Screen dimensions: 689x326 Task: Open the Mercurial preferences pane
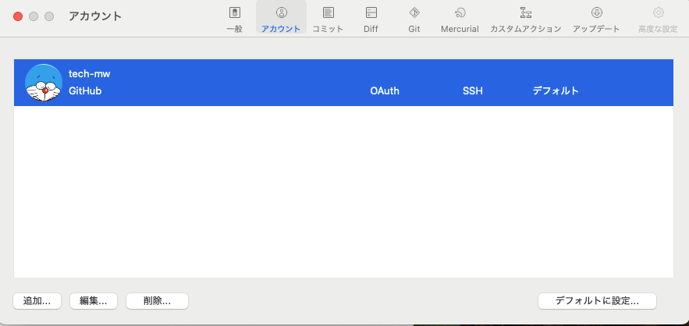pyautogui.click(x=460, y=19)
